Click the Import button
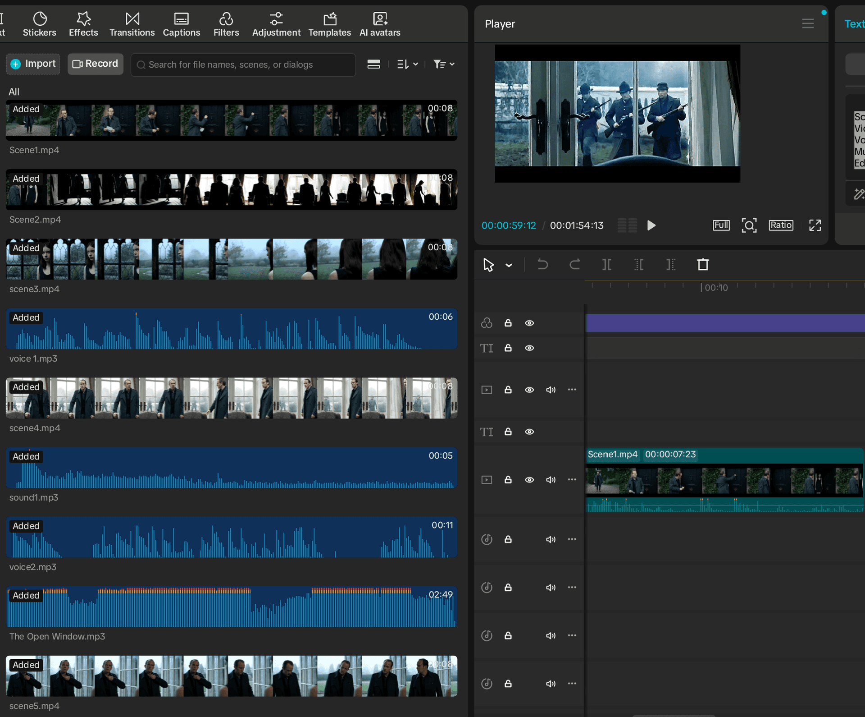This screenshot has height=717, width=865. [x=33, y=64]
